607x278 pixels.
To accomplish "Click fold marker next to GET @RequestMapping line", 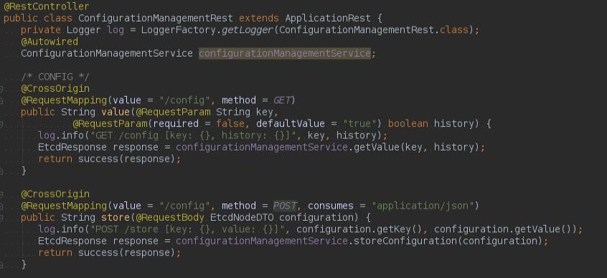I will [x=1, y=101].
